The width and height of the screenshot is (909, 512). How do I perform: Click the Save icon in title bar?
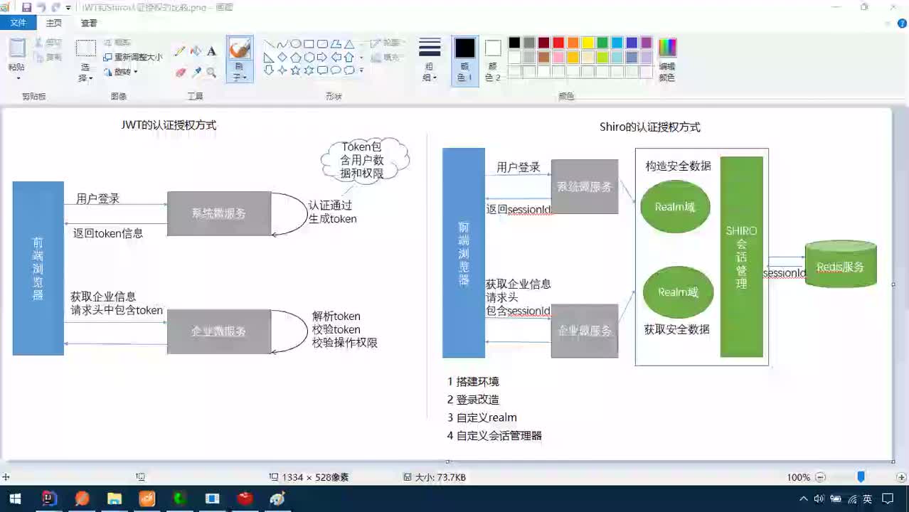coord(26,7)
